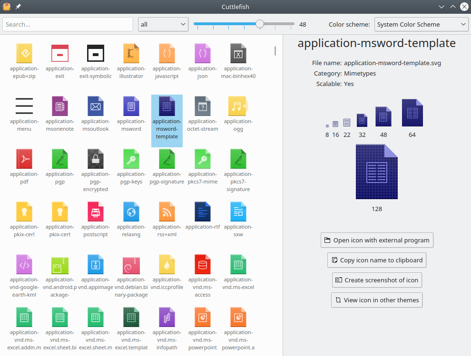Select the application-pgp-encrypted lock icon
Image resolution: width=471 pixels, height=356 pixels.
click(96, 159)
